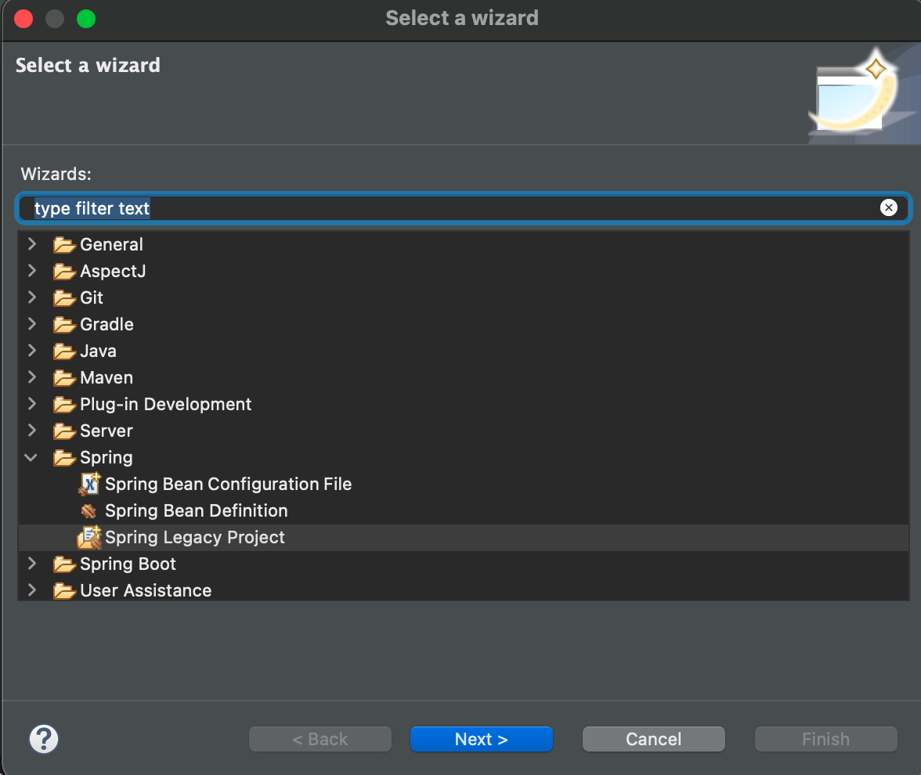921x775 pixels.
Task: Select the Server tree row label
Action: (x=107, y=431)
